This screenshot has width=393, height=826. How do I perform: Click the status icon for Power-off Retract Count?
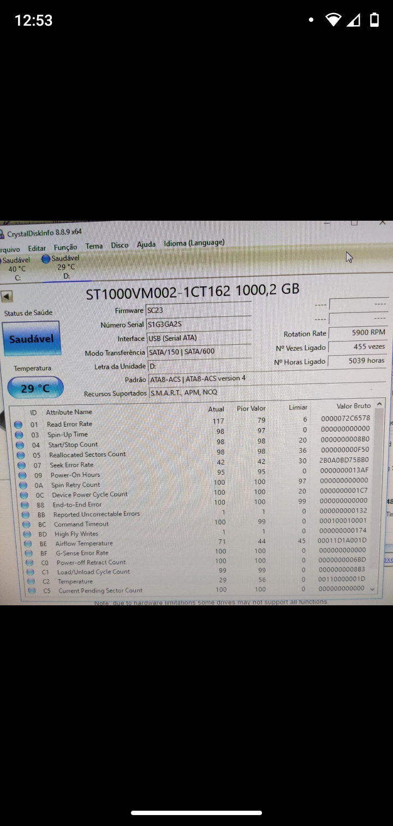31,563
